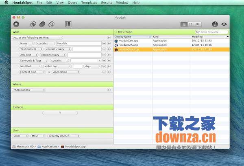Screen dimensions: 244x166
Task: Open the 'days' unit dropdown
Action: 92,66
